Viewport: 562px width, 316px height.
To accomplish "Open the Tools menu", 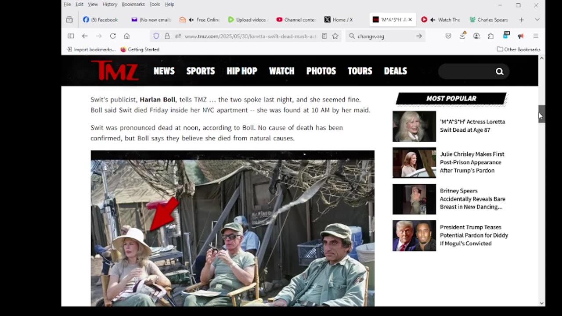I will pos(155,4).
